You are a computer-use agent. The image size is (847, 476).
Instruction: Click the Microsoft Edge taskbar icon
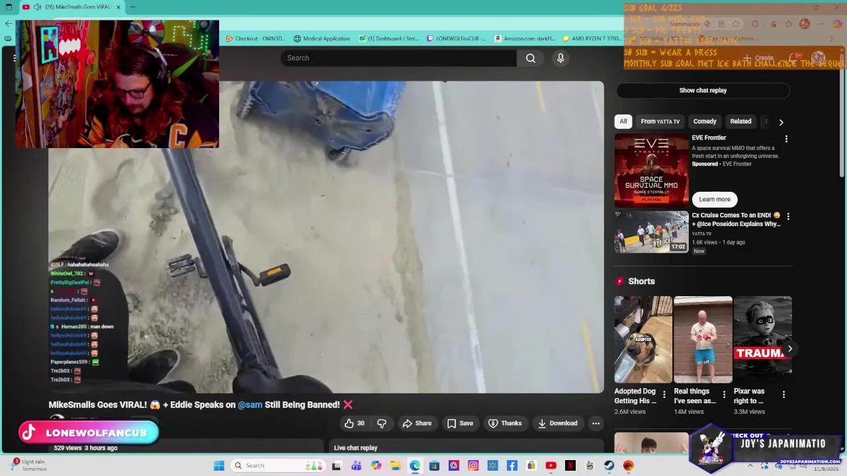click(415, 465)
